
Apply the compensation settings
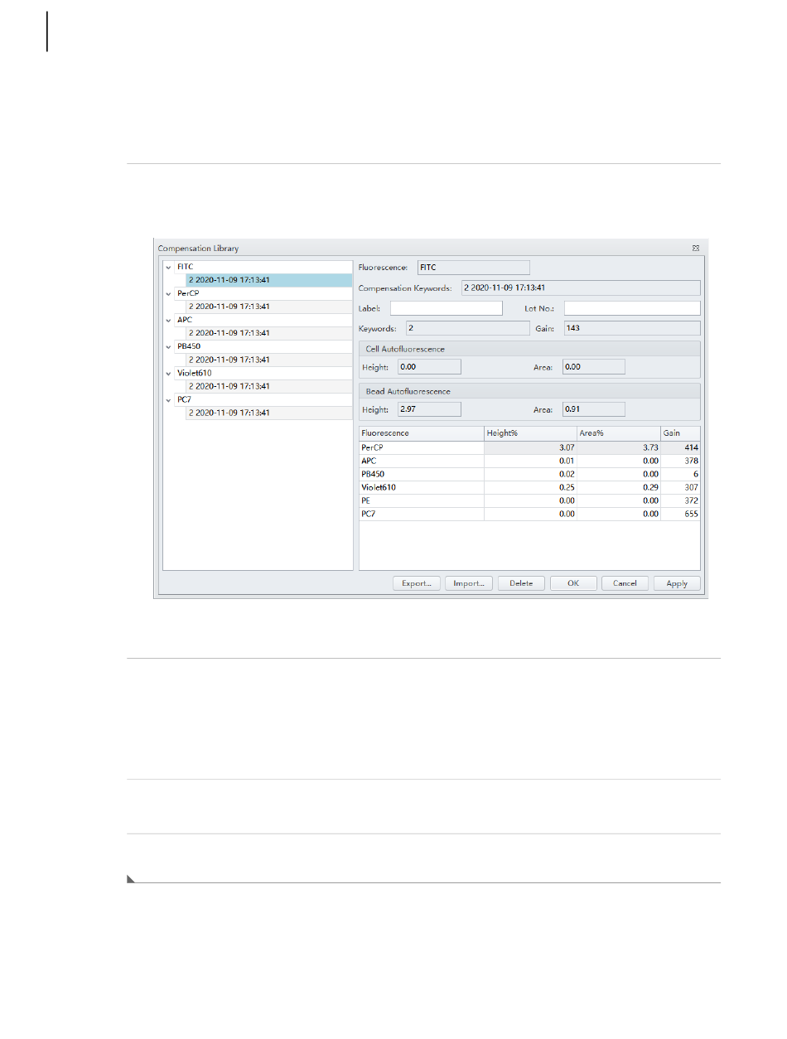pyautogui.click(x=677, y=583)
